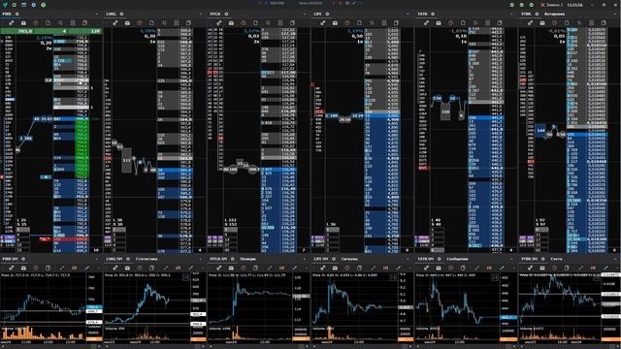Click clipboard icon in LIFE chart toolbar
621x349 pixels.
pyautogui.click(x=359, y=268)
